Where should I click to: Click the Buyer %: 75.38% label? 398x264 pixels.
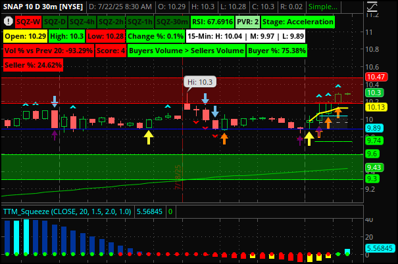(277, 51)
